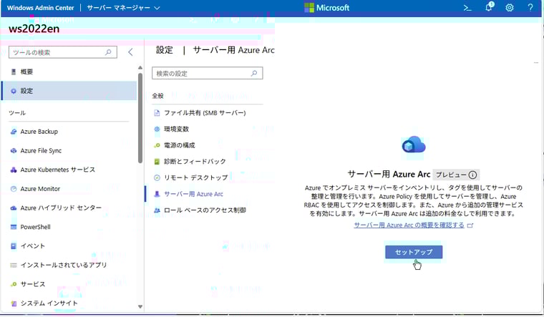Focus the ツールの検索 search box
Viewport: 544px width, 317px height.
point(63,52)
